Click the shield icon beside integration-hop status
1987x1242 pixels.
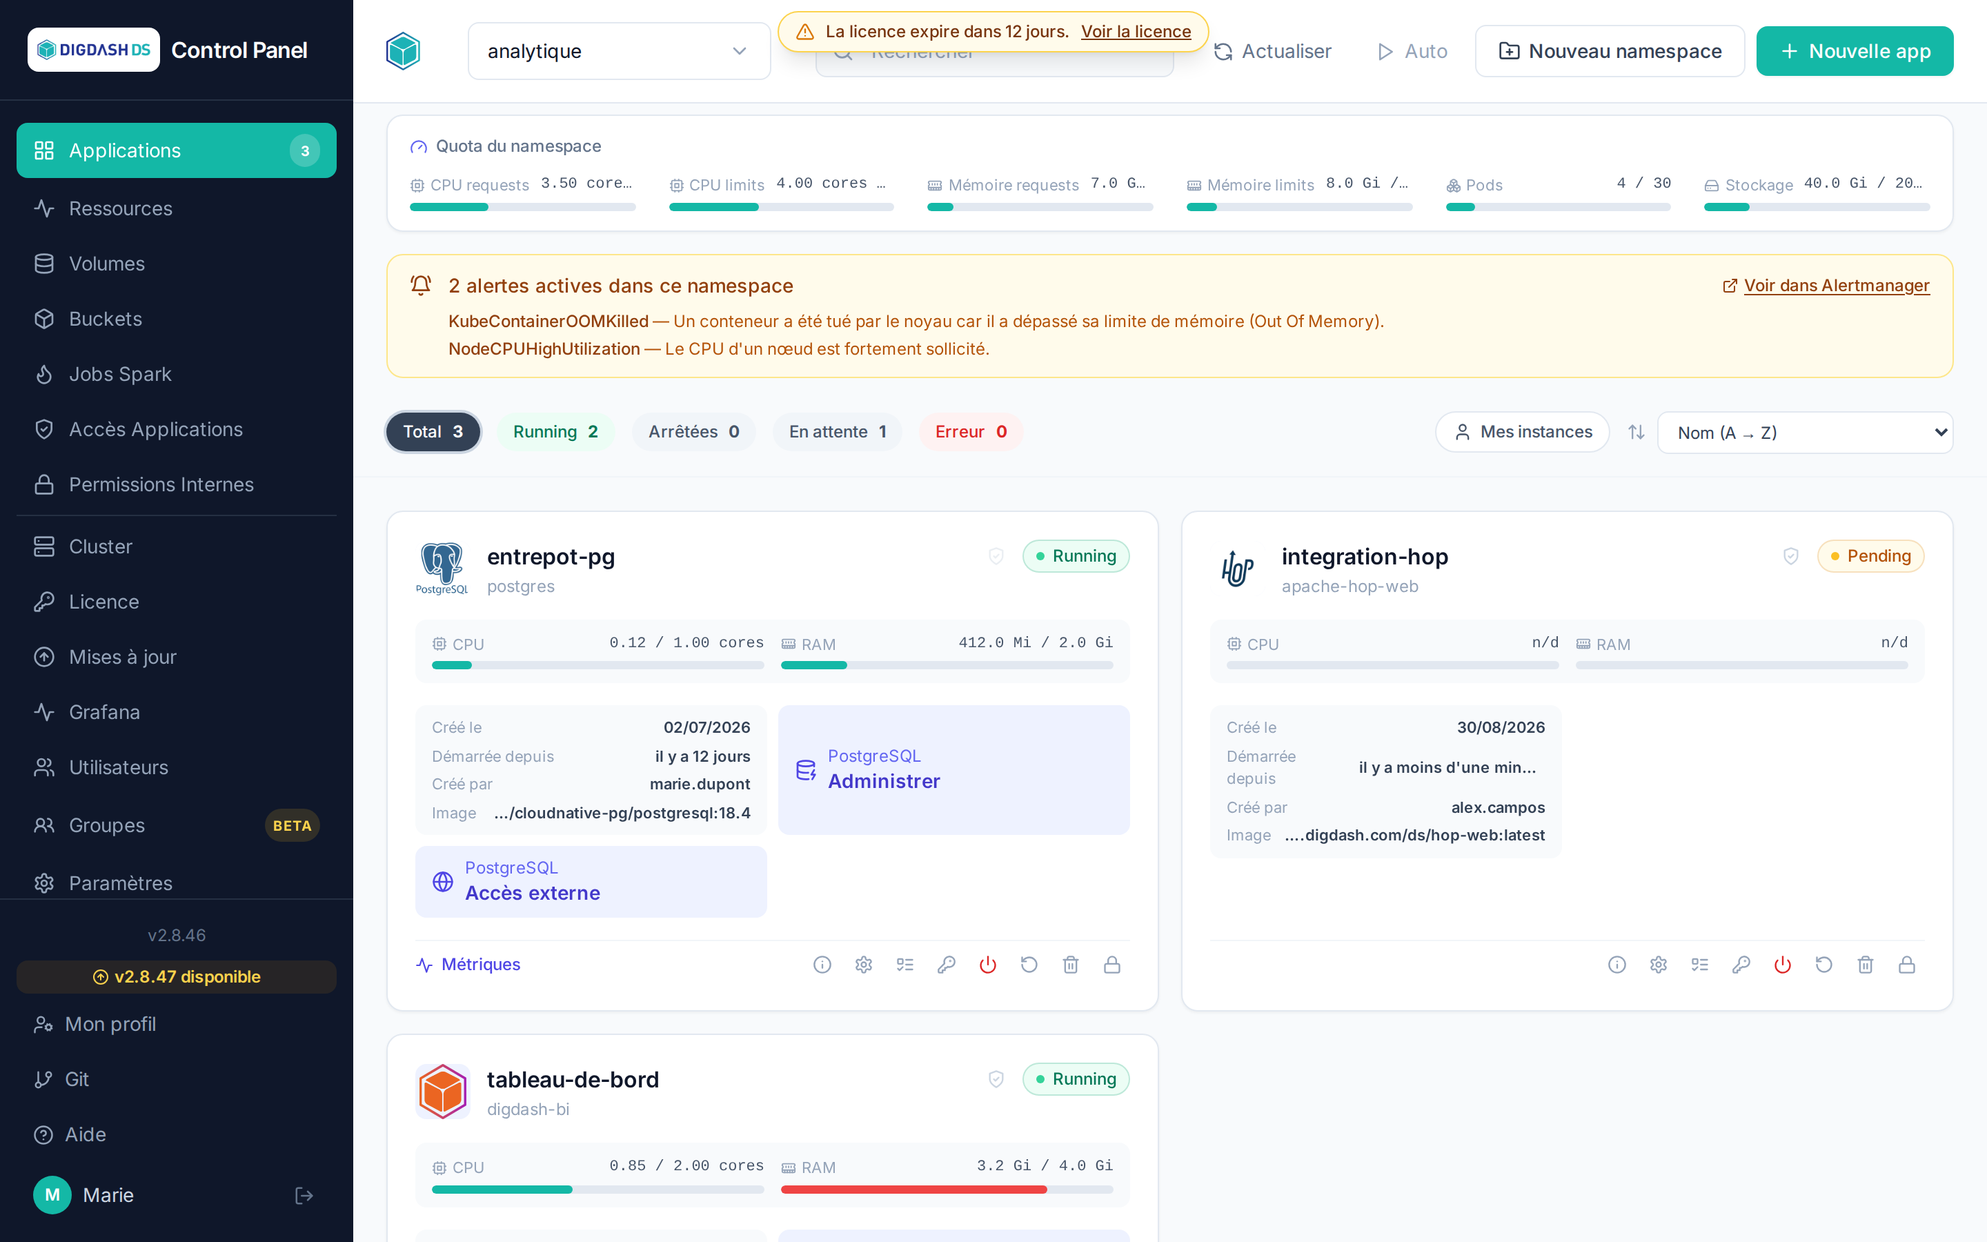coord(1791,556)
